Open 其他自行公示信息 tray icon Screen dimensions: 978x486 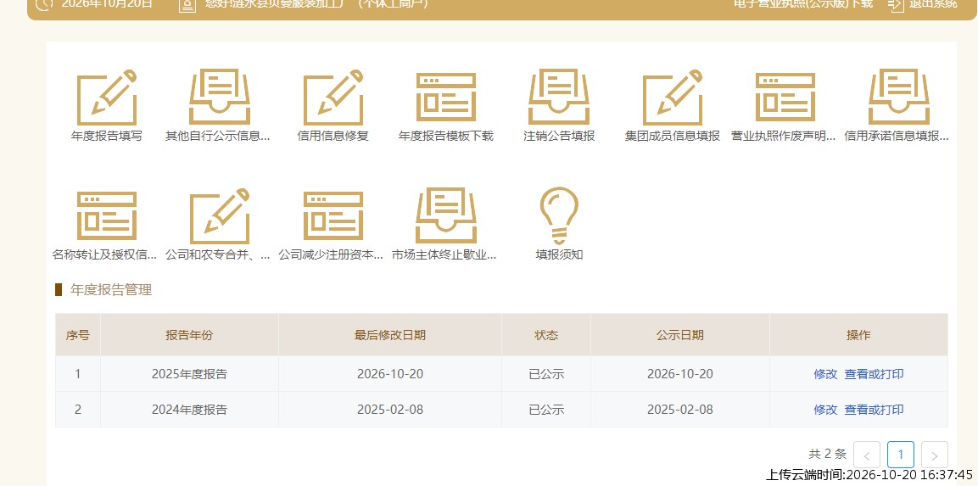(220, 98)
